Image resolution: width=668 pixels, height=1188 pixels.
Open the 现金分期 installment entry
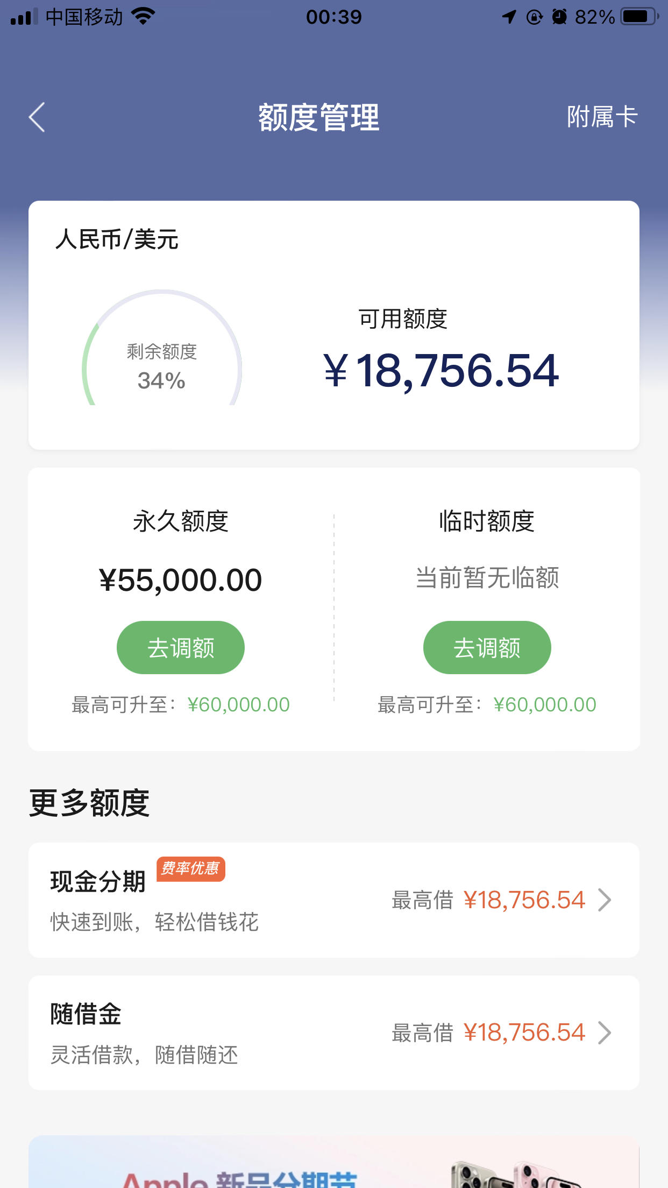(334, 900)
